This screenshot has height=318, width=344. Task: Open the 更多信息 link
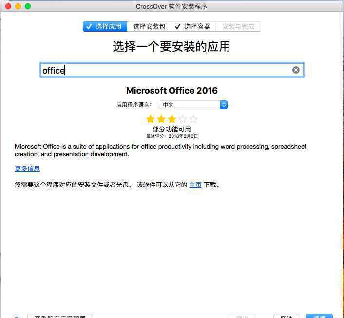click(27, 168)
